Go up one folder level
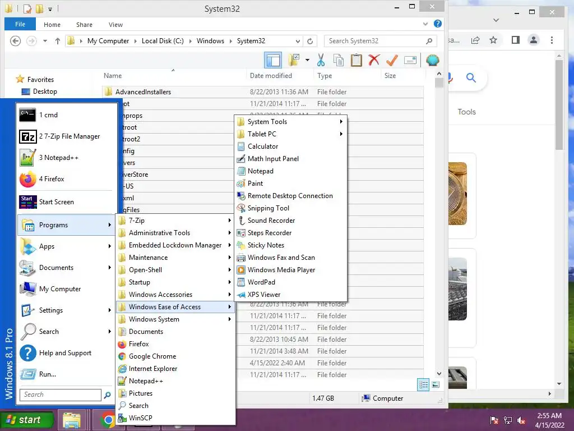This screenshot has width=574, height=431. [58, 41]
